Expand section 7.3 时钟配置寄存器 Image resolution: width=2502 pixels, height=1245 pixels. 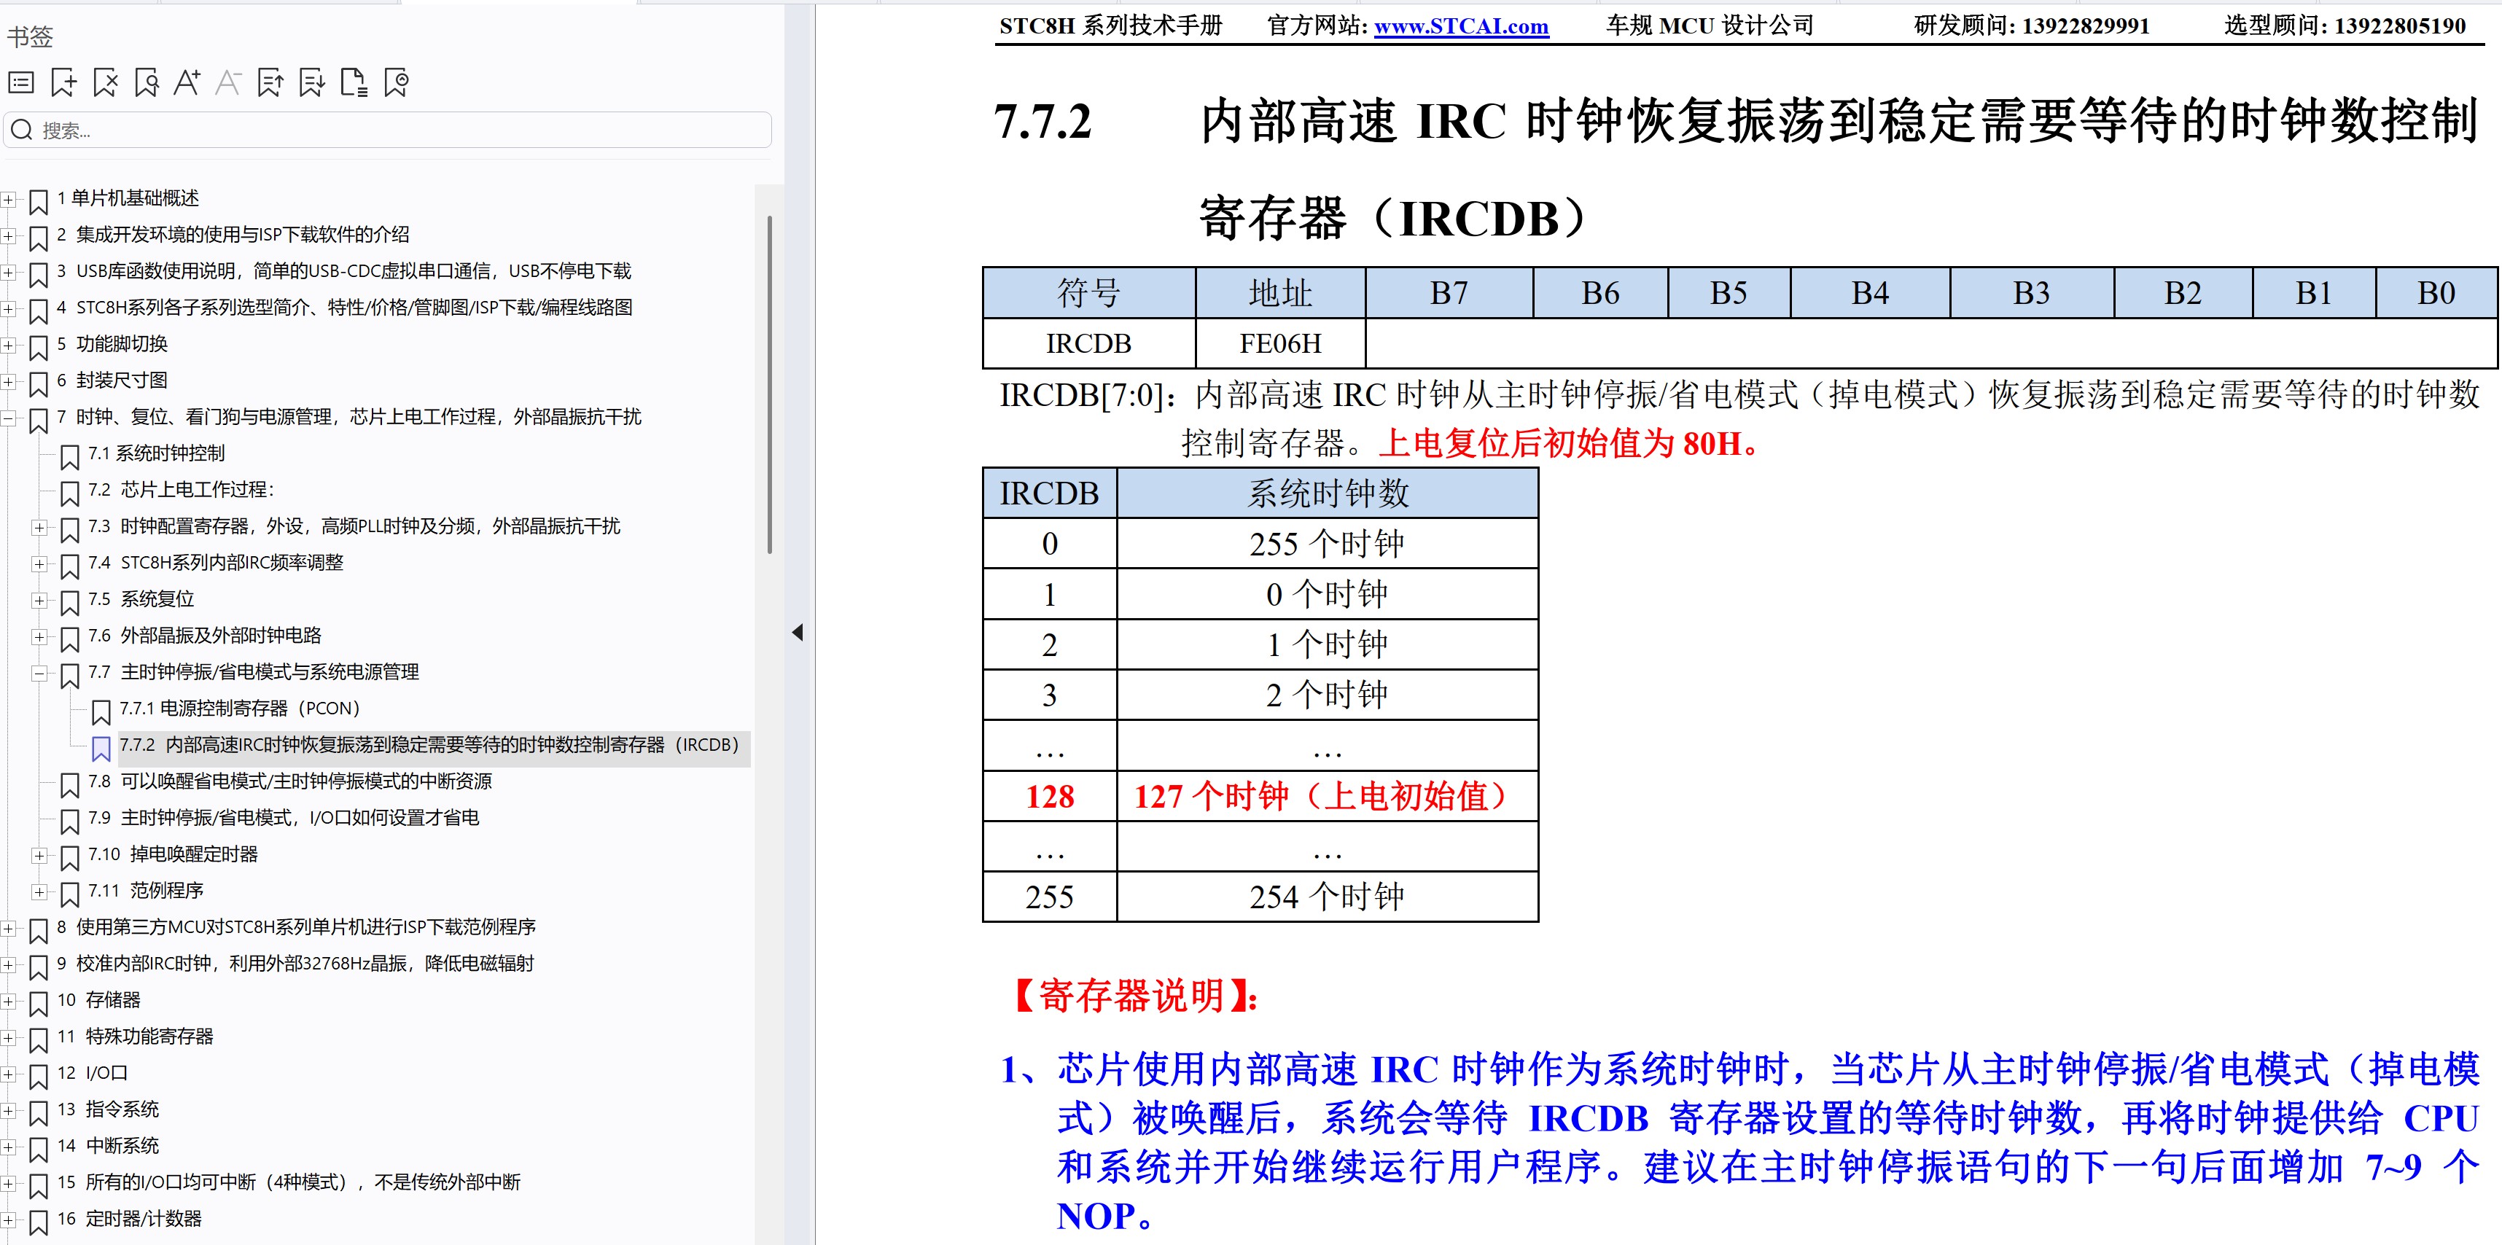pos(40,527)
